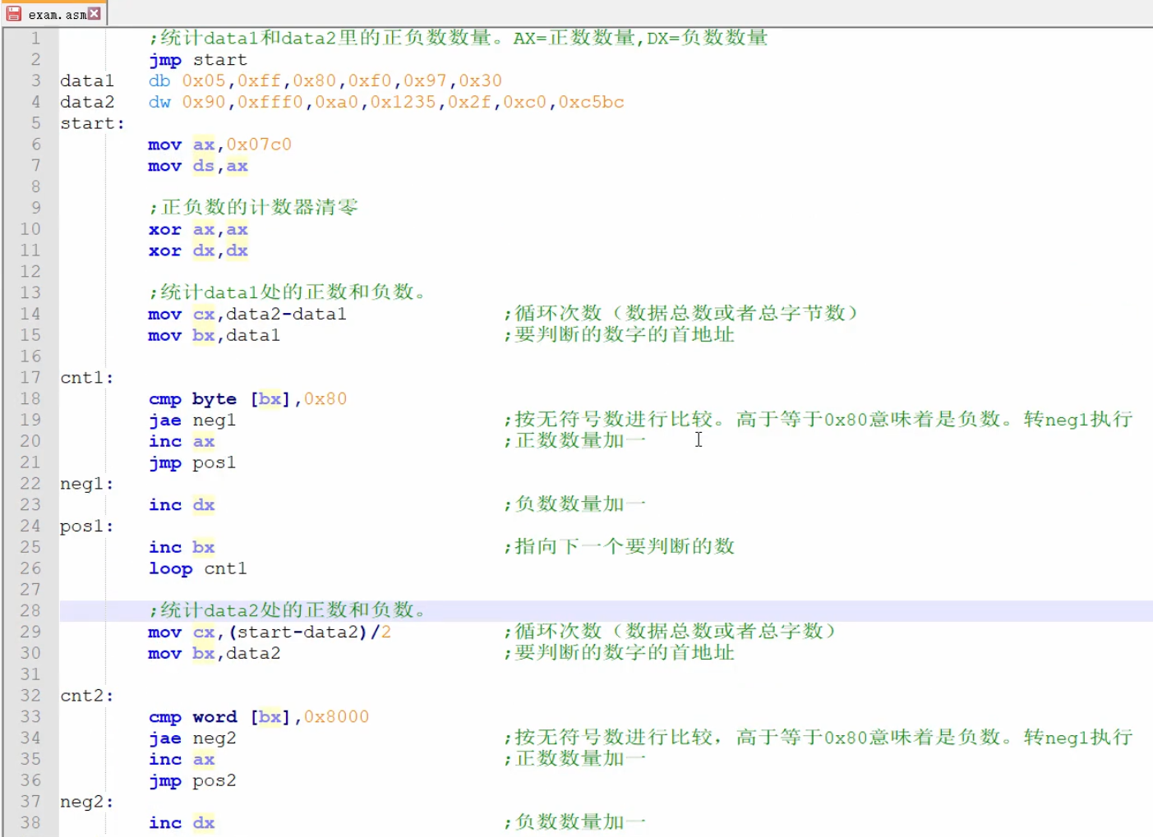
Task: Click the comment on line 1 beginning ';统计data1和data2'
Action: coord(459,38)
